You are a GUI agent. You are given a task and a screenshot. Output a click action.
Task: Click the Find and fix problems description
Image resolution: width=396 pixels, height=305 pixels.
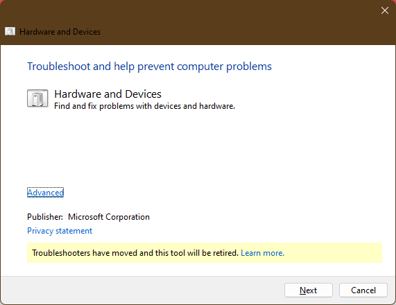click(144, 106)
